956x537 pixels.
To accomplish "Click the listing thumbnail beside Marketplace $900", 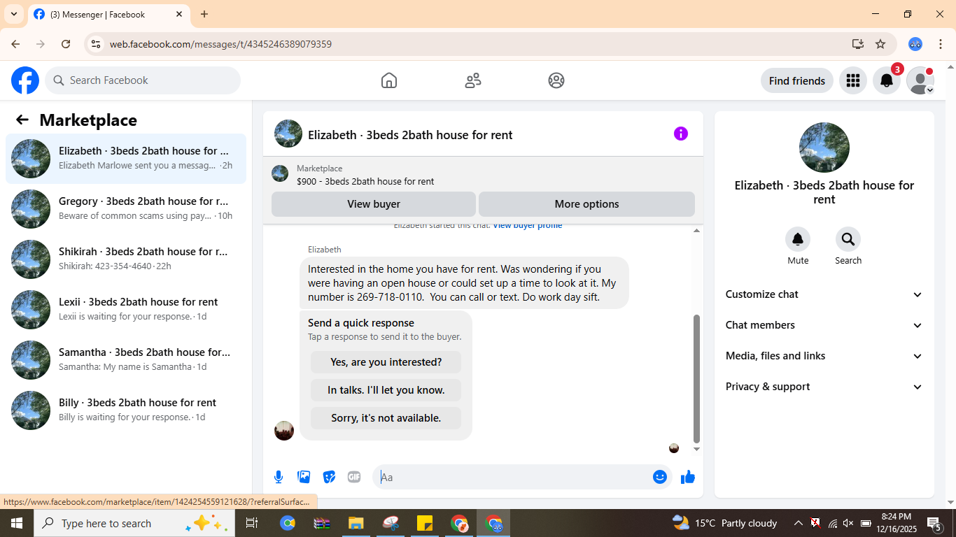I will coord(280,174).
